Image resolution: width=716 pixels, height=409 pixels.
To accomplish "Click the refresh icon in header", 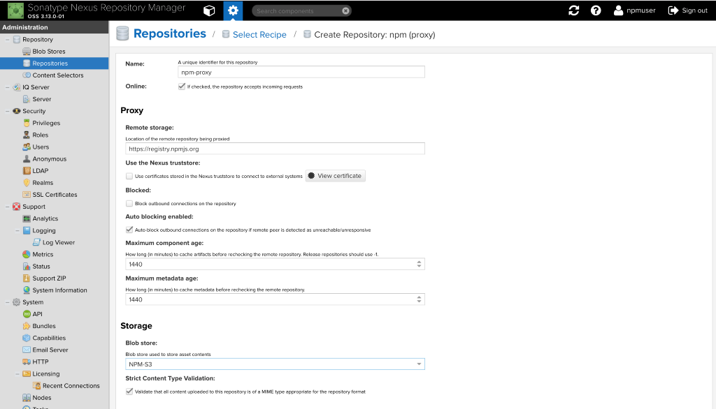I will 574,10.
